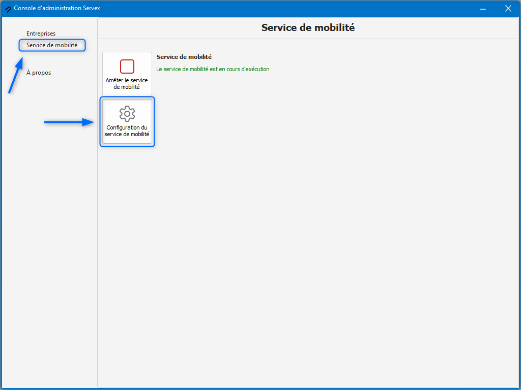Select Service de mobilité in the sidebar
This screenshot has height=390, width=521.
tap(52, 45)
